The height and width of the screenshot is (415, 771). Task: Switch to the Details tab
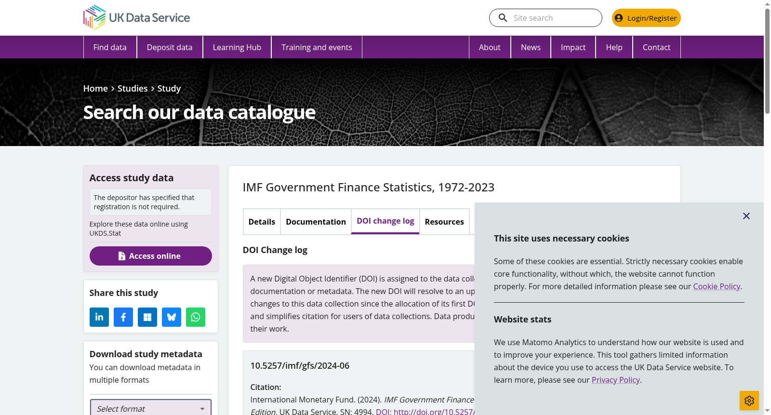click(262, 222)
